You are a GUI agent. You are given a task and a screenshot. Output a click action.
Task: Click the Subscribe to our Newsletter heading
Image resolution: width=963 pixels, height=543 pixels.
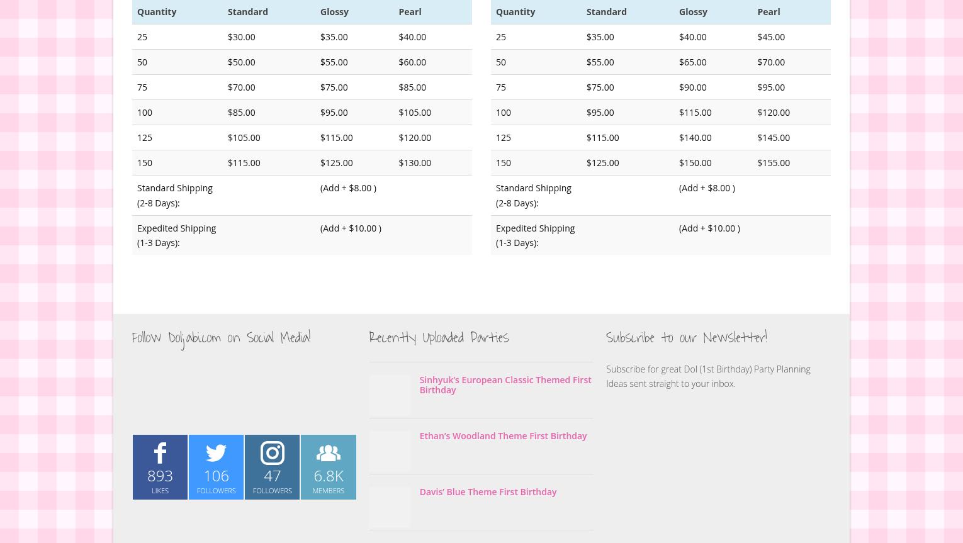click(686, 338)
